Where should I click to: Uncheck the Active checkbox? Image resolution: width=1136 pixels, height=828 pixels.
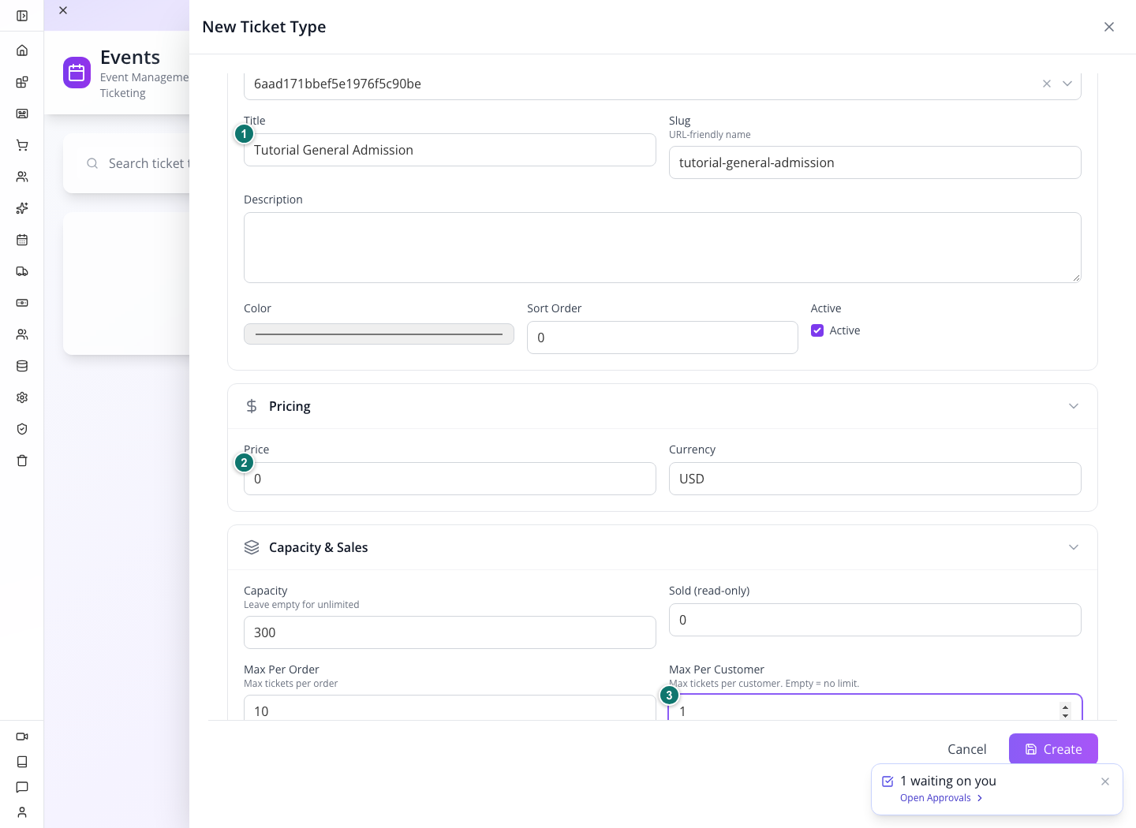click(x=817, y=330)
